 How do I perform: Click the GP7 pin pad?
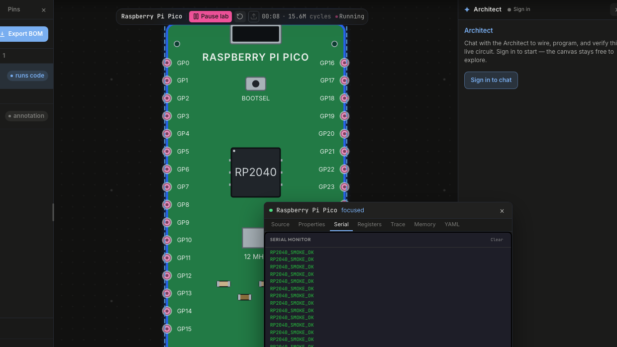coord(167,187)
